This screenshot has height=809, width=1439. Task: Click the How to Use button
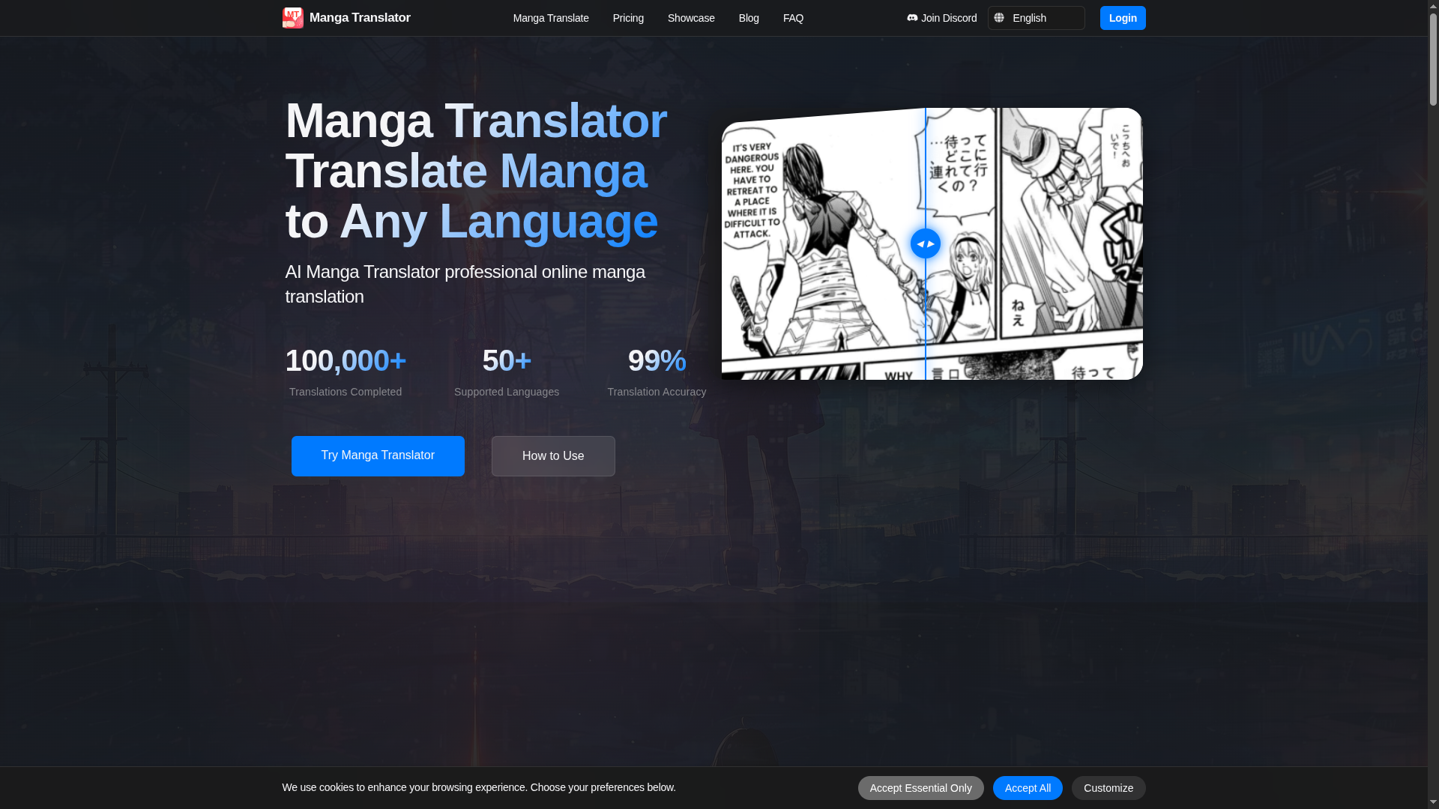(553, 455)
